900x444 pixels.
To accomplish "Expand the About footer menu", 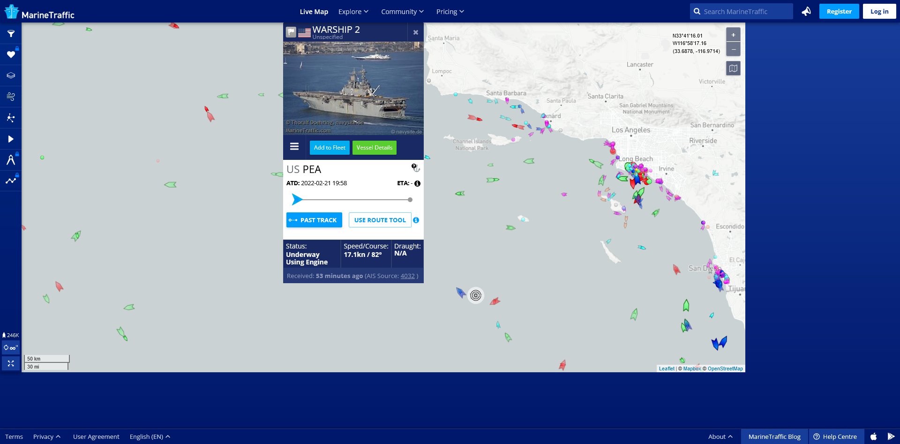I will [720, 436].
